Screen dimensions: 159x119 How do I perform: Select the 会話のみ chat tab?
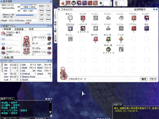118,104
